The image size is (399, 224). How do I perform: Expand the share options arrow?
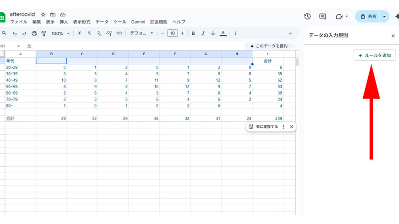pyautogui.click(x=384, y=16)
